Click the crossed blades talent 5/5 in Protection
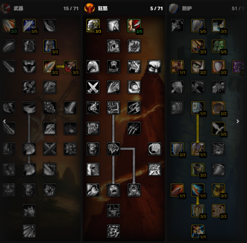 pos(218,128)
